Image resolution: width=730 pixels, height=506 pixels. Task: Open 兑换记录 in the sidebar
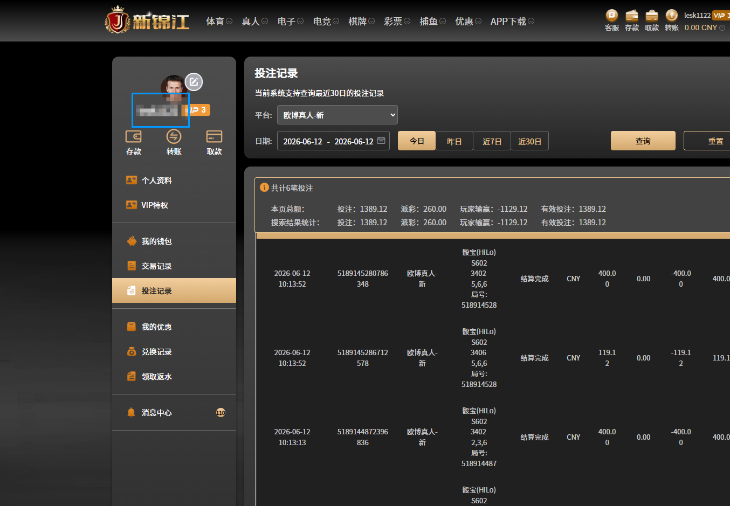tap(174, 352)
